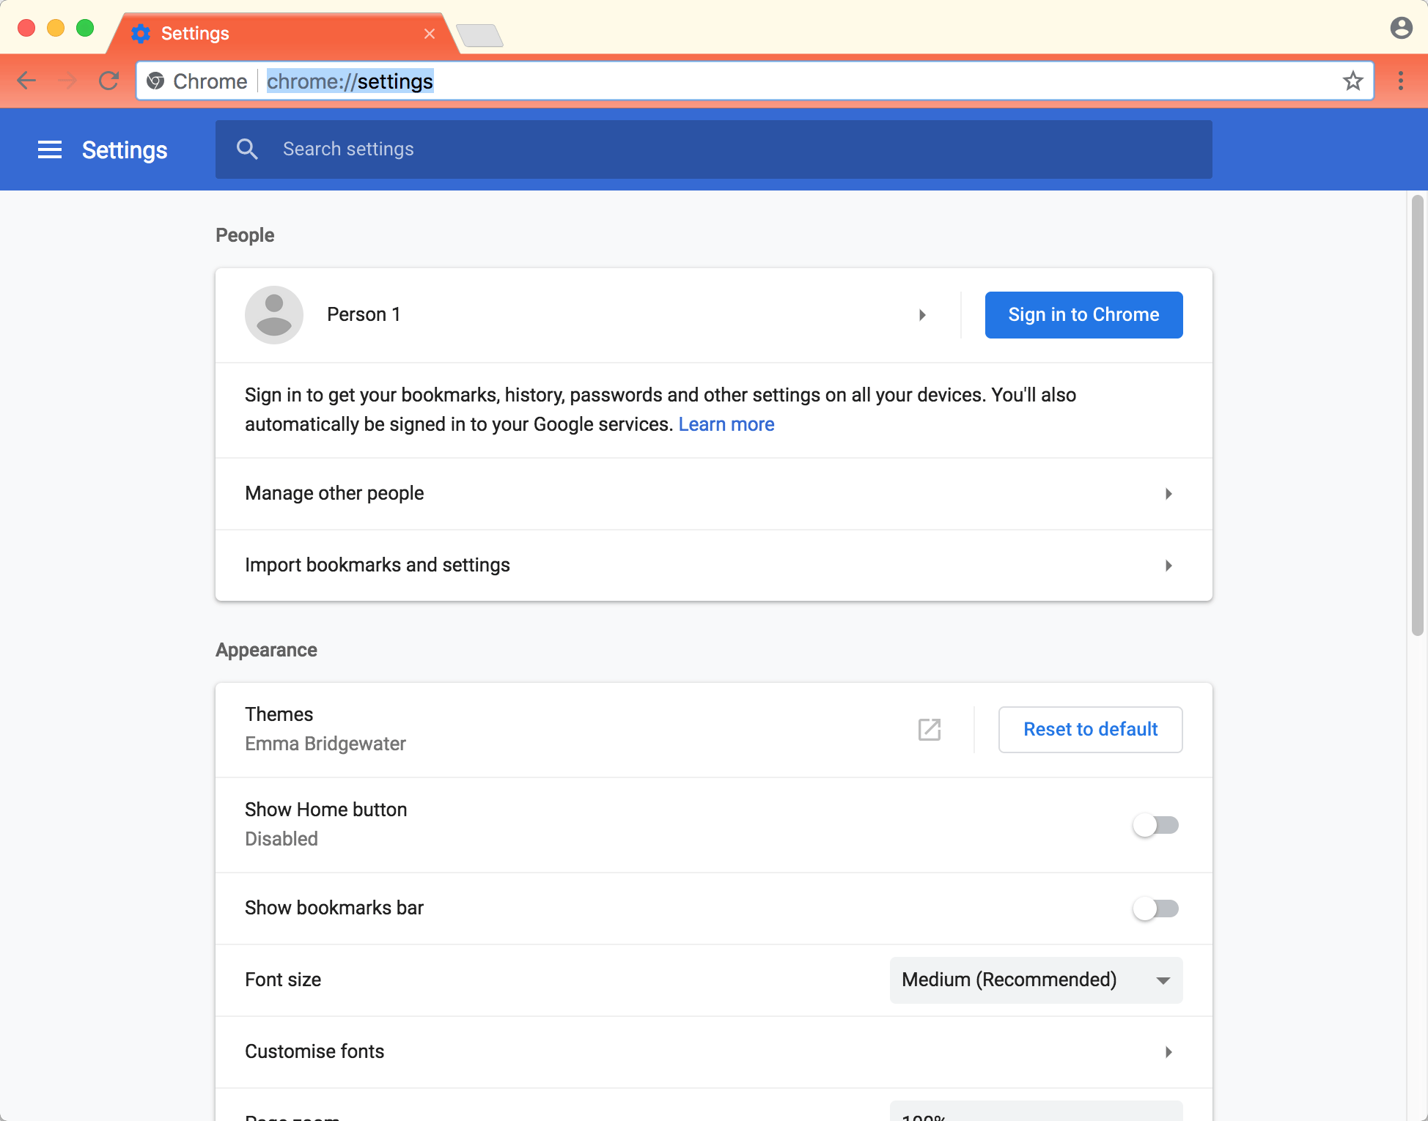This screenshot has height=1121, width=1428.
Task: Open the Settings hamburger menu
Action: [50, 149]
